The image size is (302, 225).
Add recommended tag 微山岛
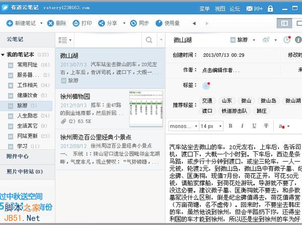coord(268,101)
